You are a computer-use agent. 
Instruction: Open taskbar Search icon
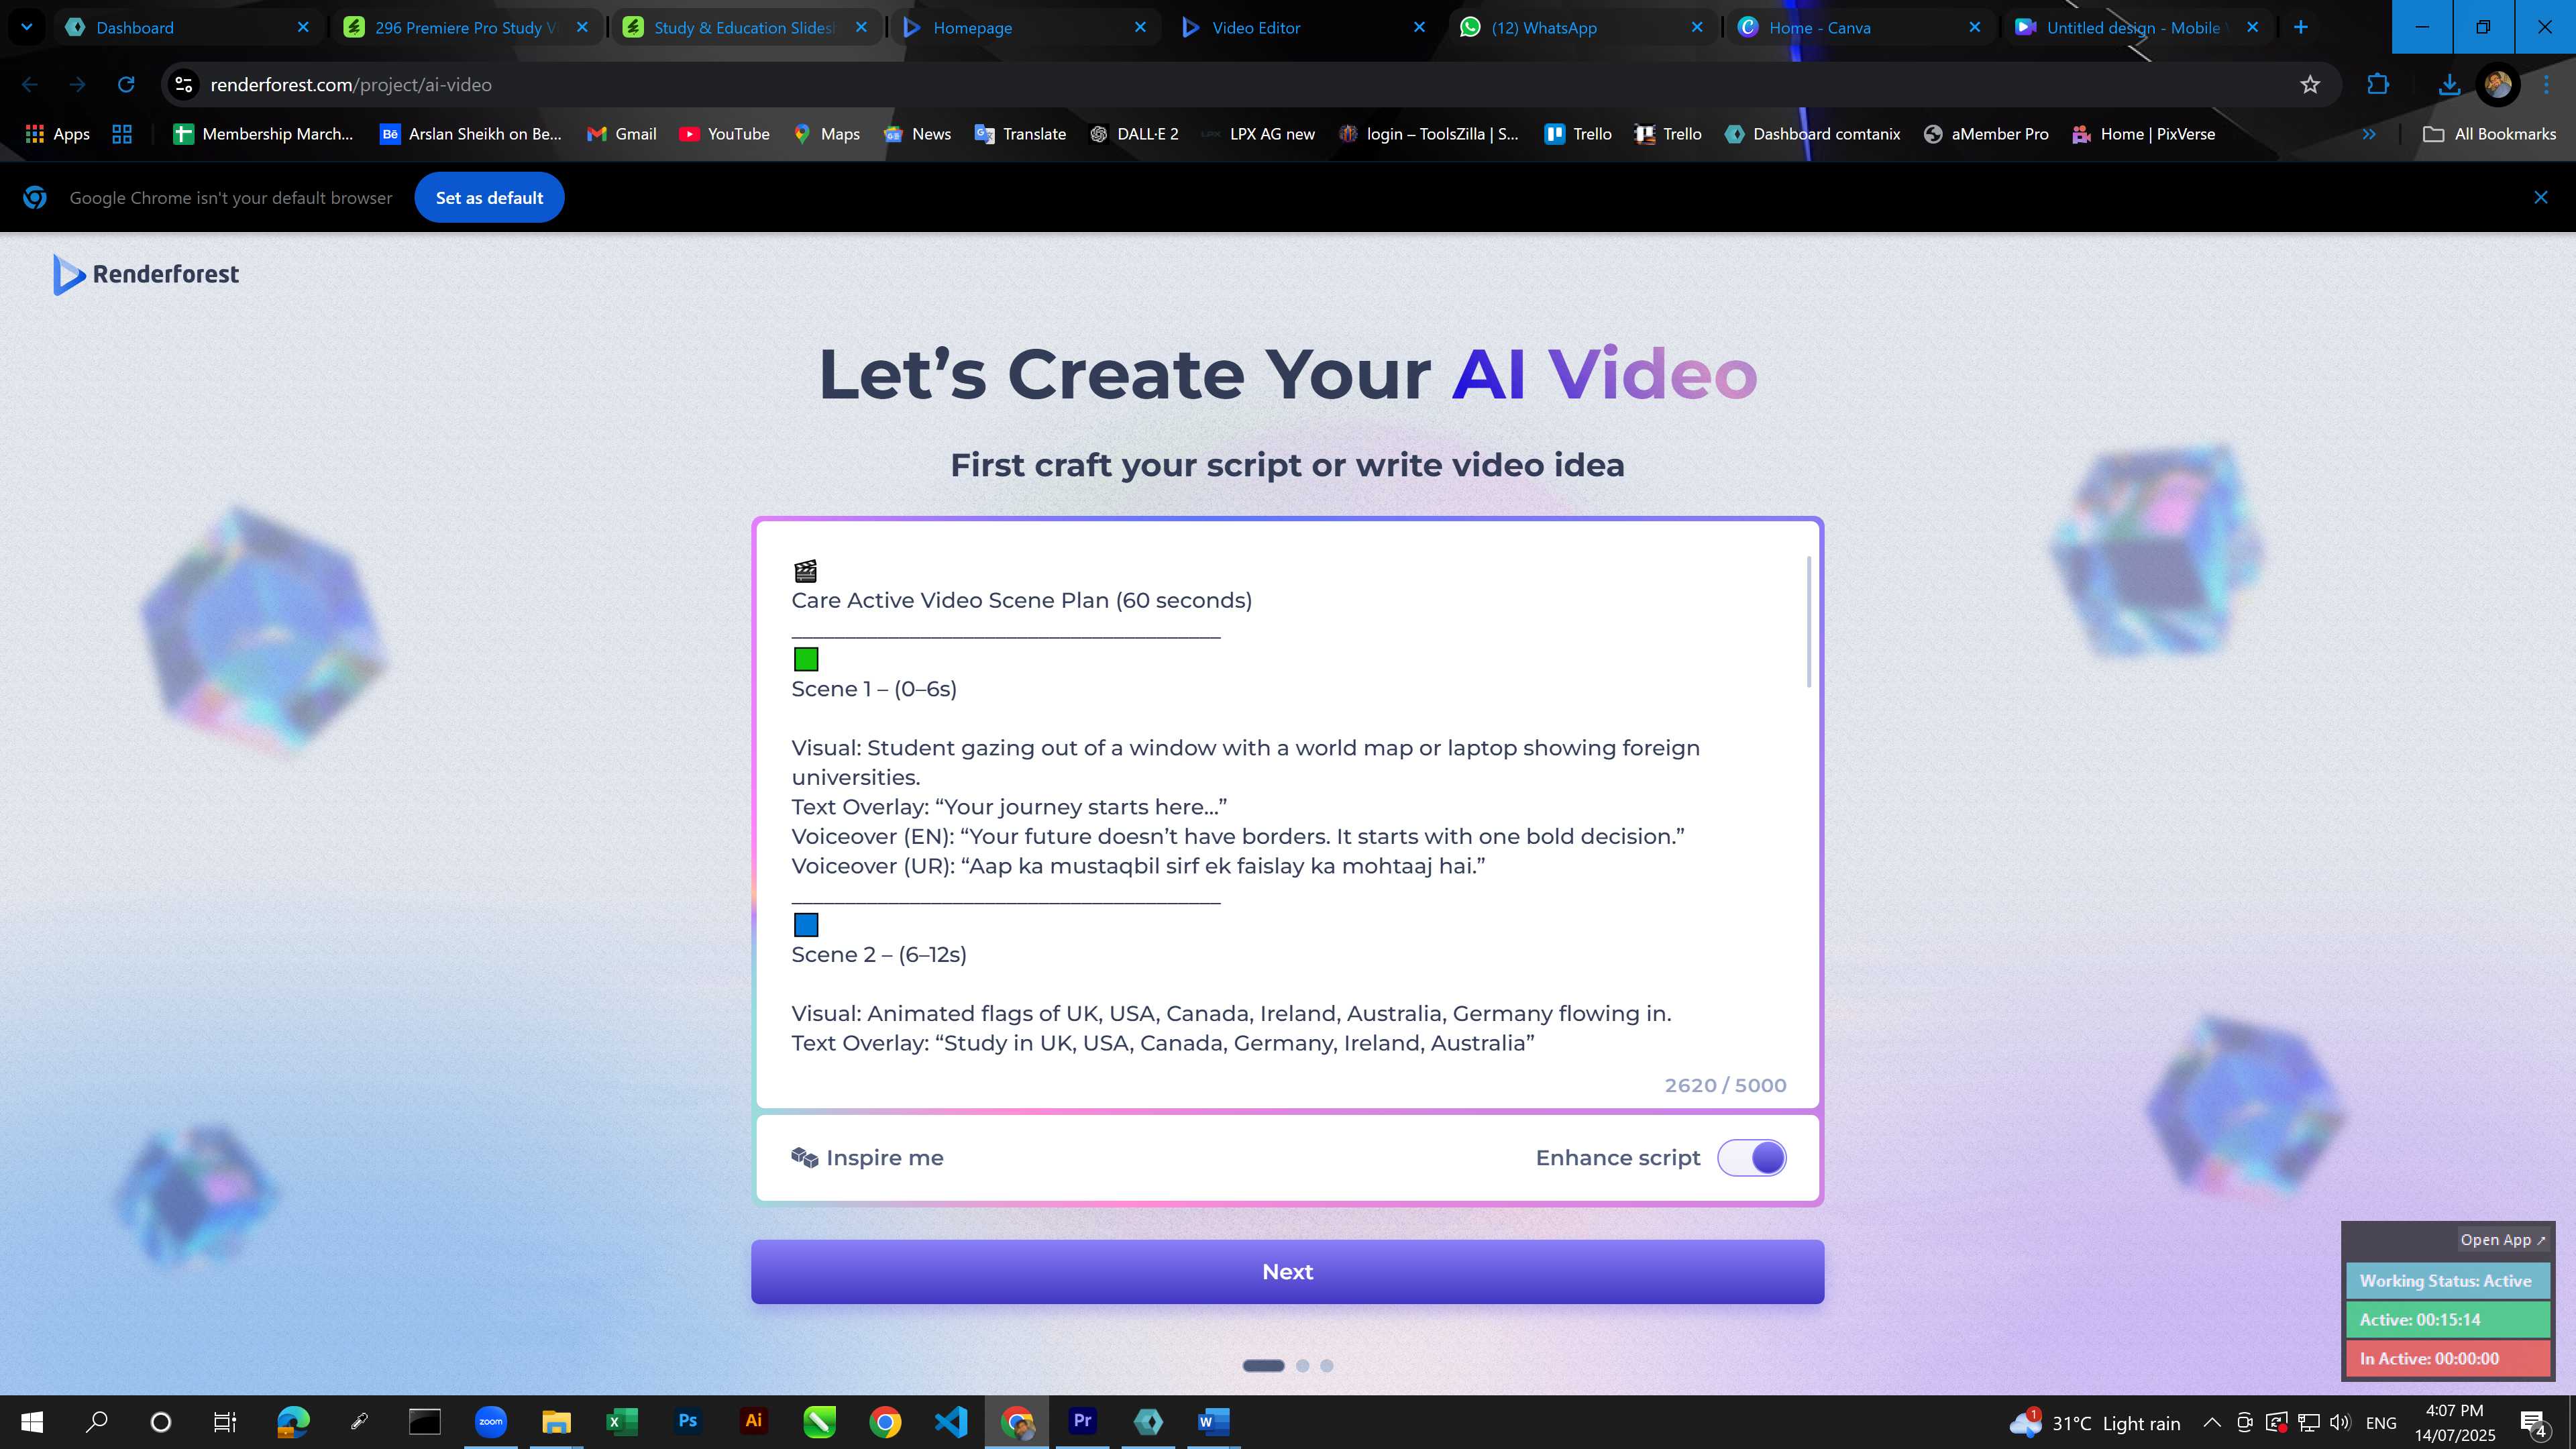coord(97,1421)
